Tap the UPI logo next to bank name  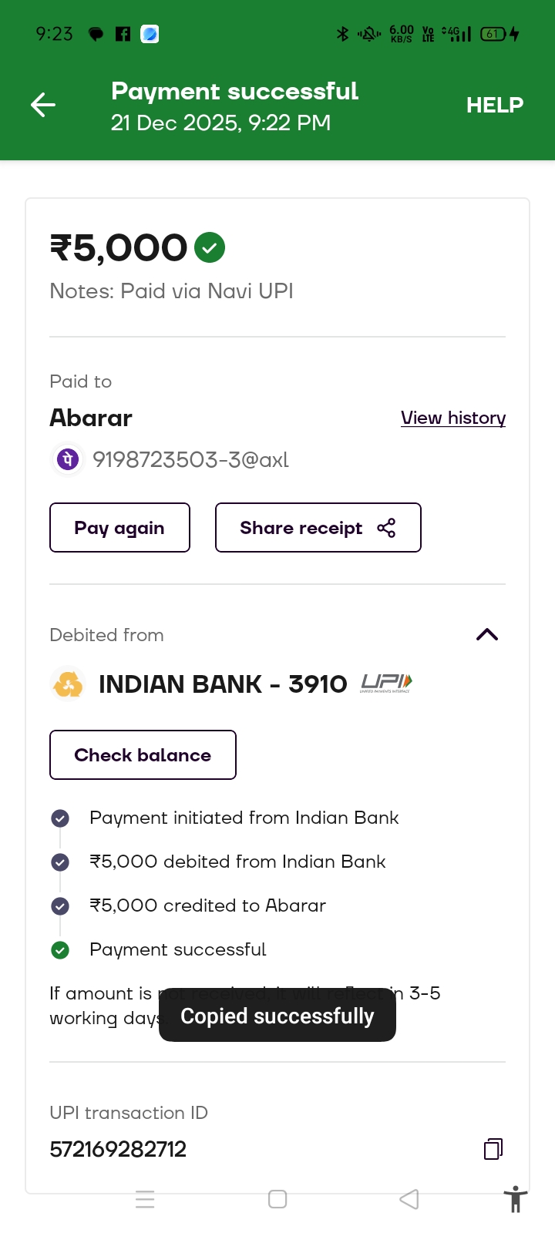(386, 684)
